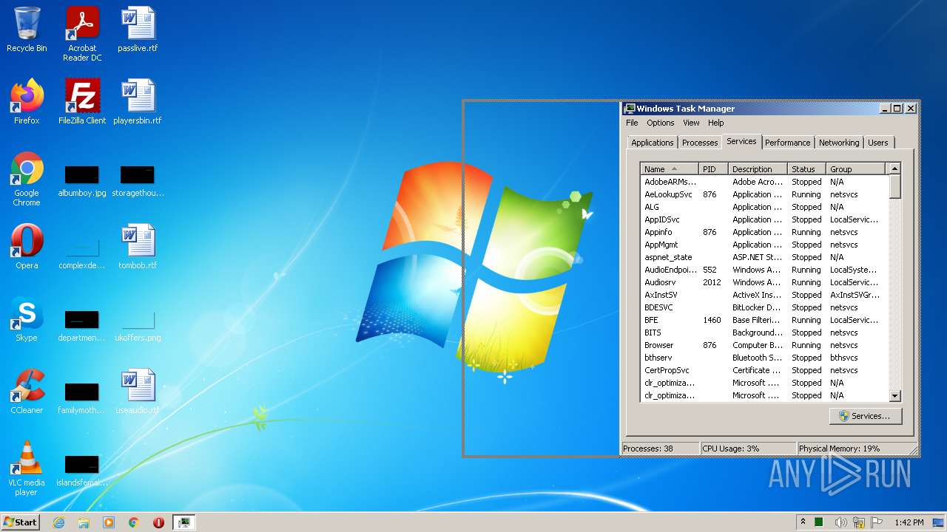Open Task Manager File menu
The image size is (947, 532).
click(632, 123)
